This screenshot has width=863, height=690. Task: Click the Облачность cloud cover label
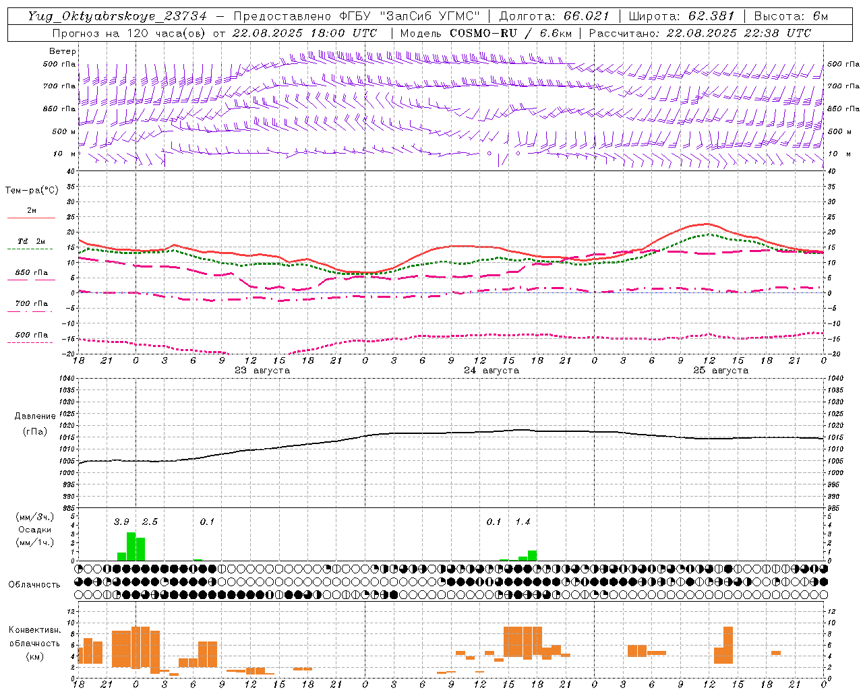coord(34,585)
